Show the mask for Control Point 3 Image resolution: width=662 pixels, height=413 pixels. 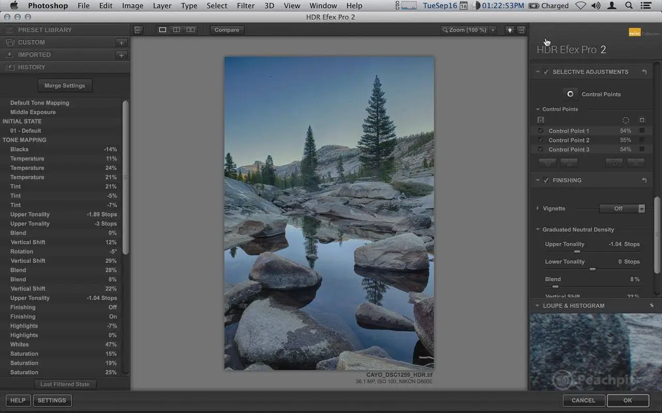642,149
